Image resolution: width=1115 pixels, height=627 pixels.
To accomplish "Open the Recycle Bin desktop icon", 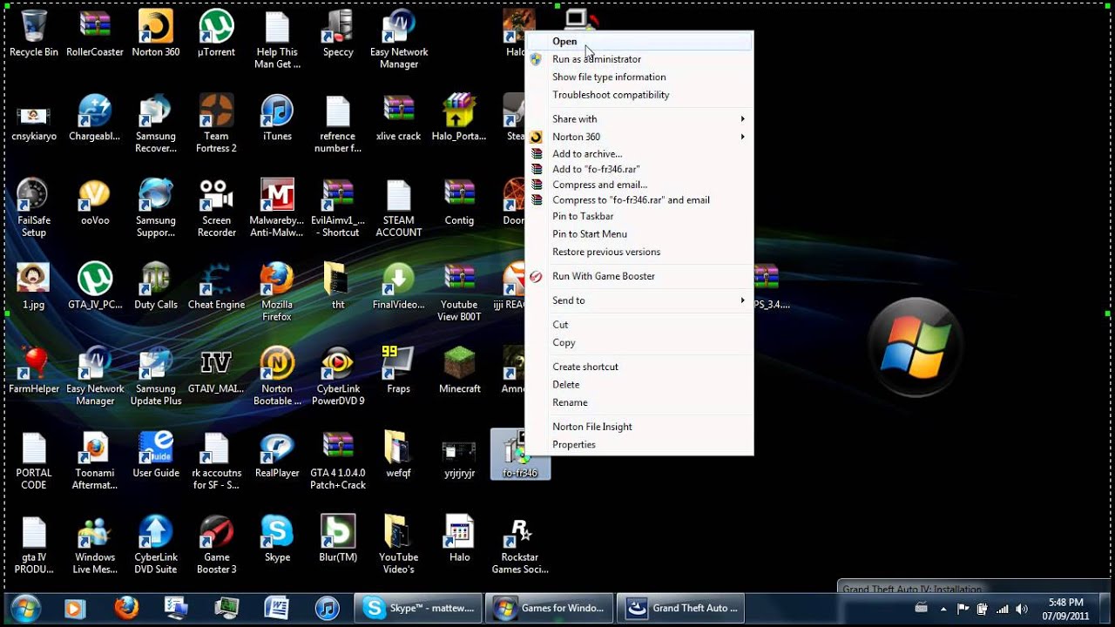I will 34,34.
